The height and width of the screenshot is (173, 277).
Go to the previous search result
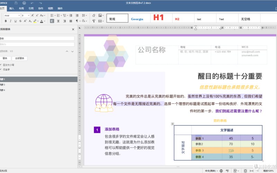(67, 51)
